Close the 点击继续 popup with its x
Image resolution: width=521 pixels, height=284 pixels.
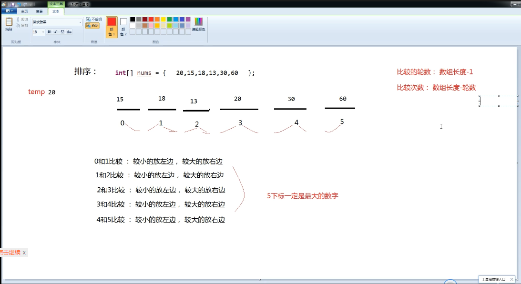(24, 253)
